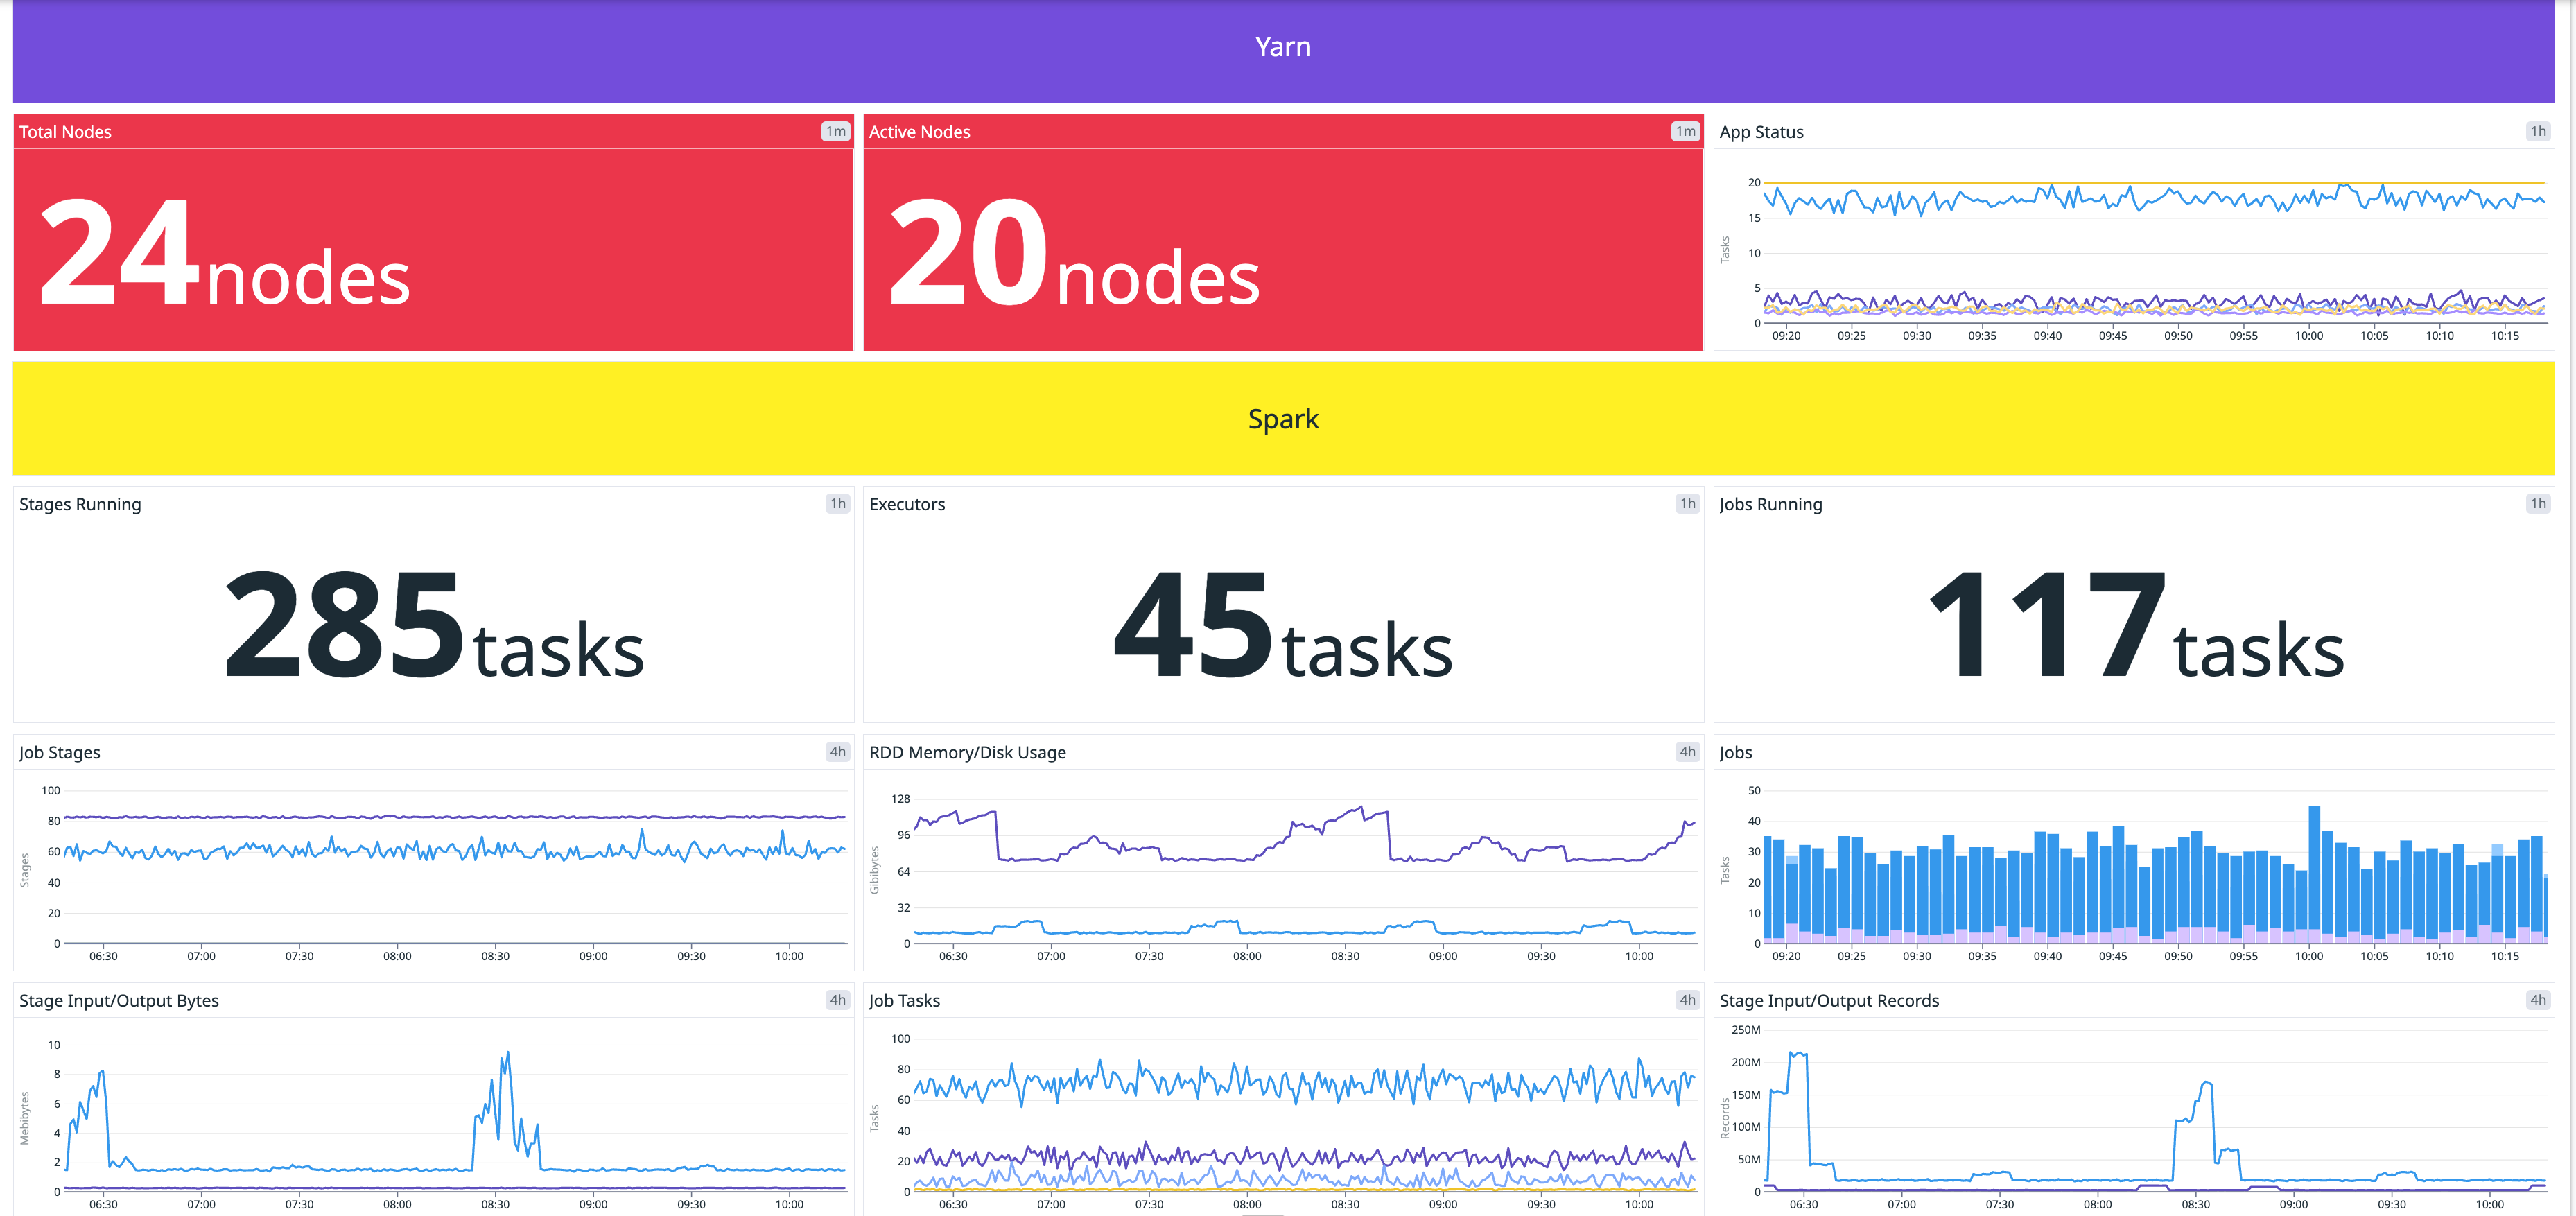Screen dimensions: 2576x1216
Task: Collapse the Spark row header
Action: (1283, 418)
